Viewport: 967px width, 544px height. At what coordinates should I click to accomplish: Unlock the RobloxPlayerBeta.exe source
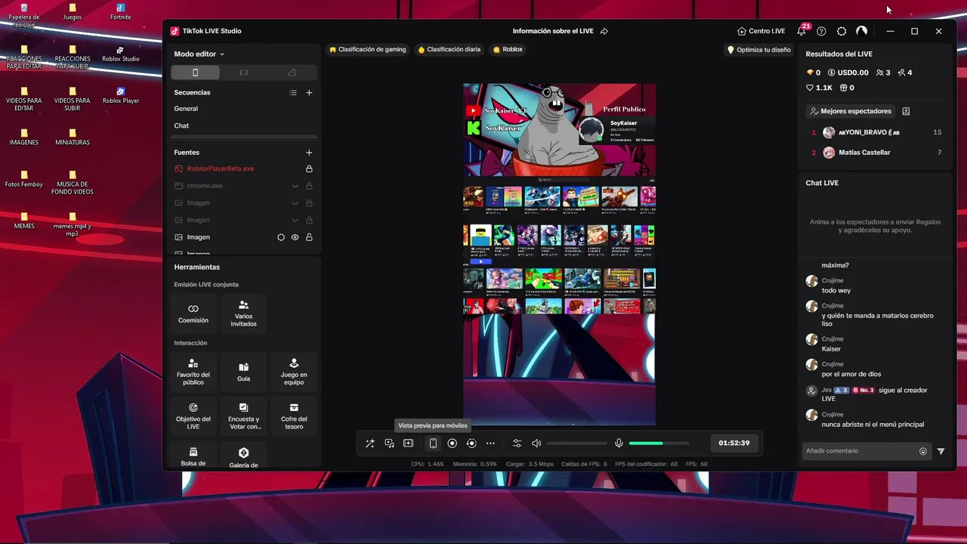pos(309,168)
